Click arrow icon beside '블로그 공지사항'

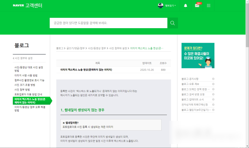click(x=213, y=79)
